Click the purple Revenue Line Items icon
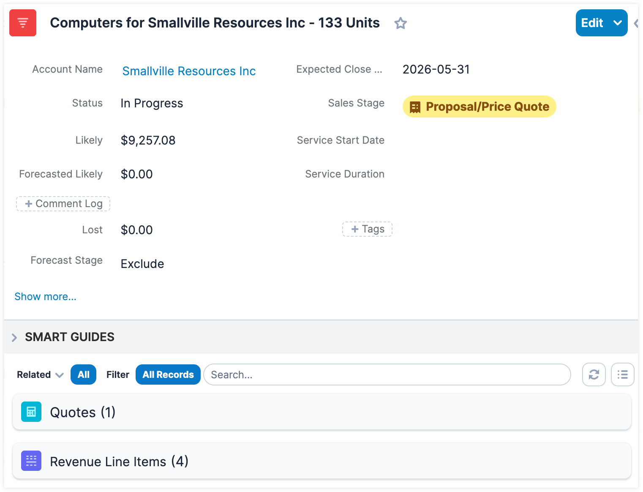The height and width of the screenshot is (492, 643). [31, 461]
